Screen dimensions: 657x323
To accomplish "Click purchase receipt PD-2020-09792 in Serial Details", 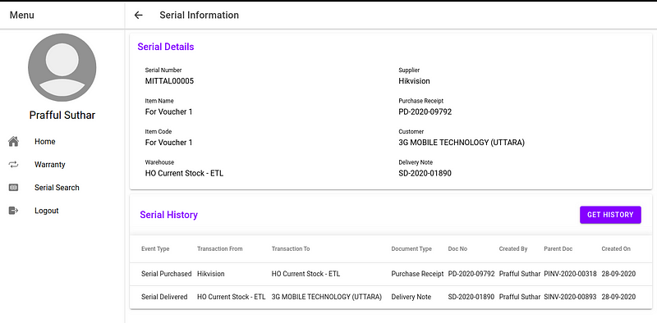I will point(425,111).
